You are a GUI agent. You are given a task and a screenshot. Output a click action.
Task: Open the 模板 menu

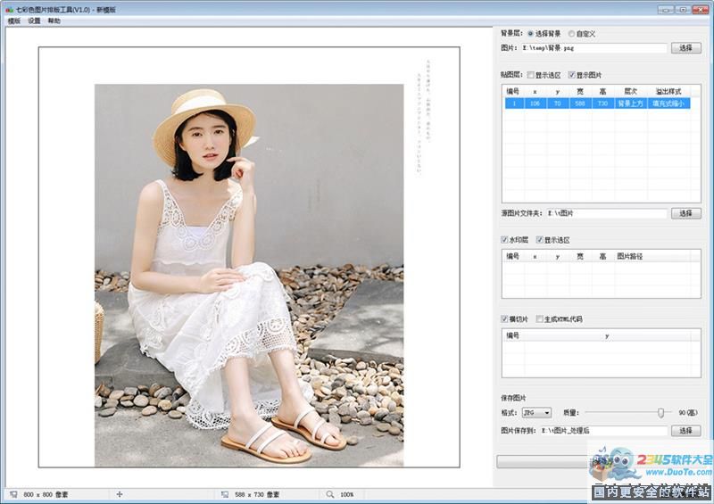pos(14,21)
